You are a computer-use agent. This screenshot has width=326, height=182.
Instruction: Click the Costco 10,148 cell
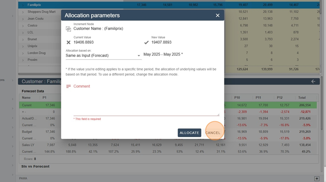[x=268, y=26]
